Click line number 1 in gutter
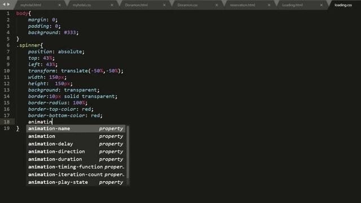 [x=8, y=14]
